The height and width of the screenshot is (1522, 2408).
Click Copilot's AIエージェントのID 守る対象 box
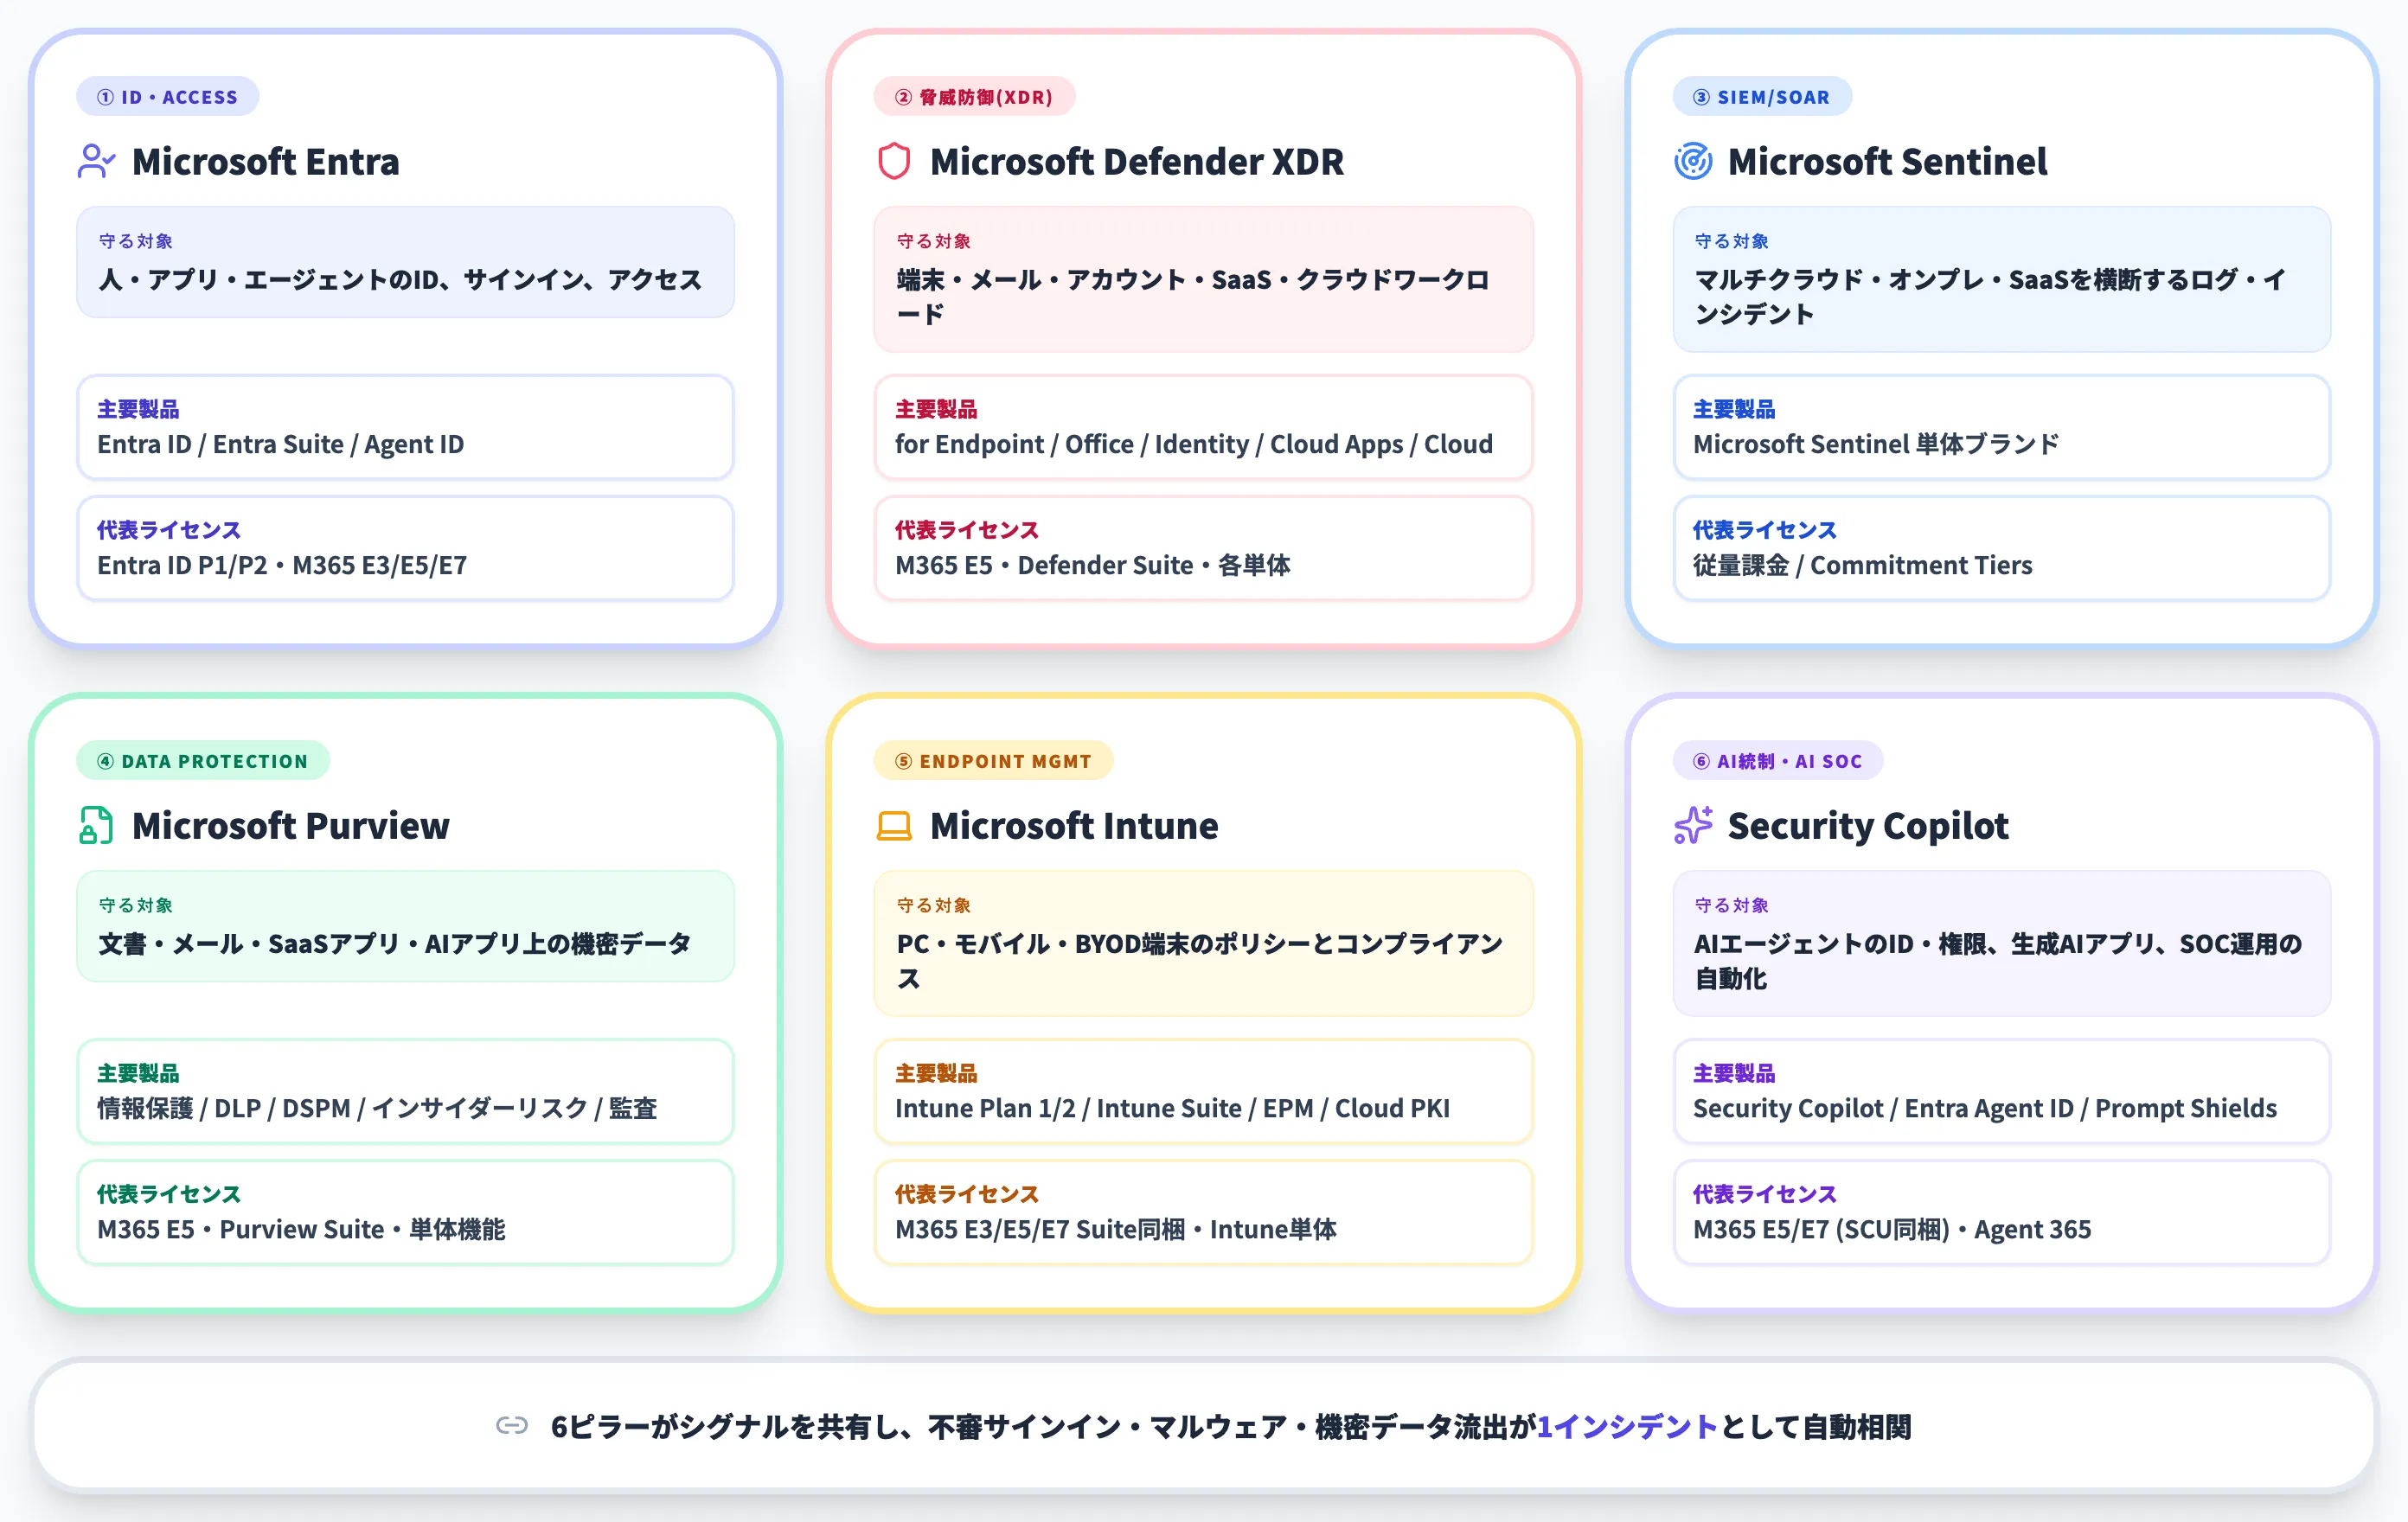point(2001,943)
